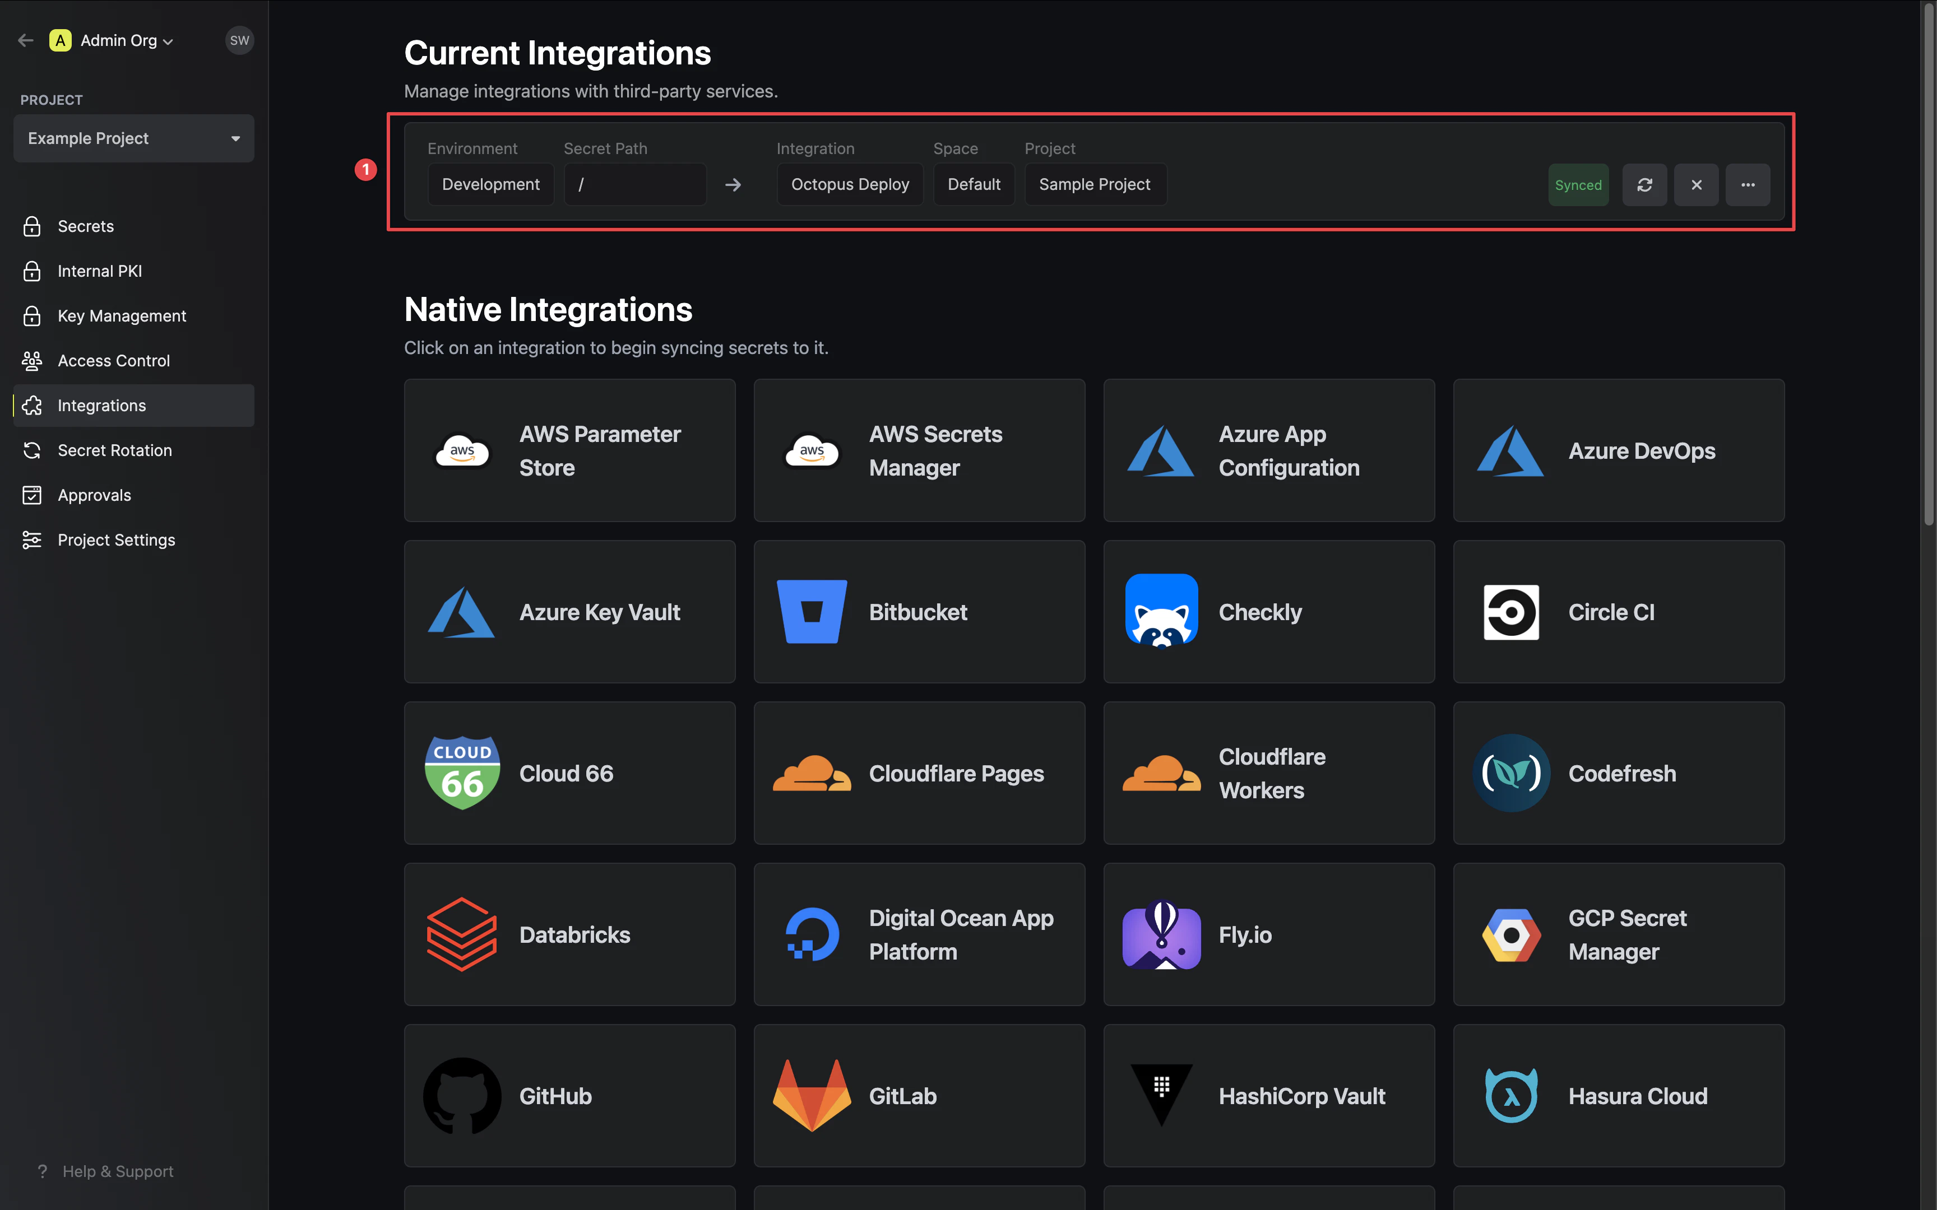
Task: Open Key Management page
Action: [133, 316]
